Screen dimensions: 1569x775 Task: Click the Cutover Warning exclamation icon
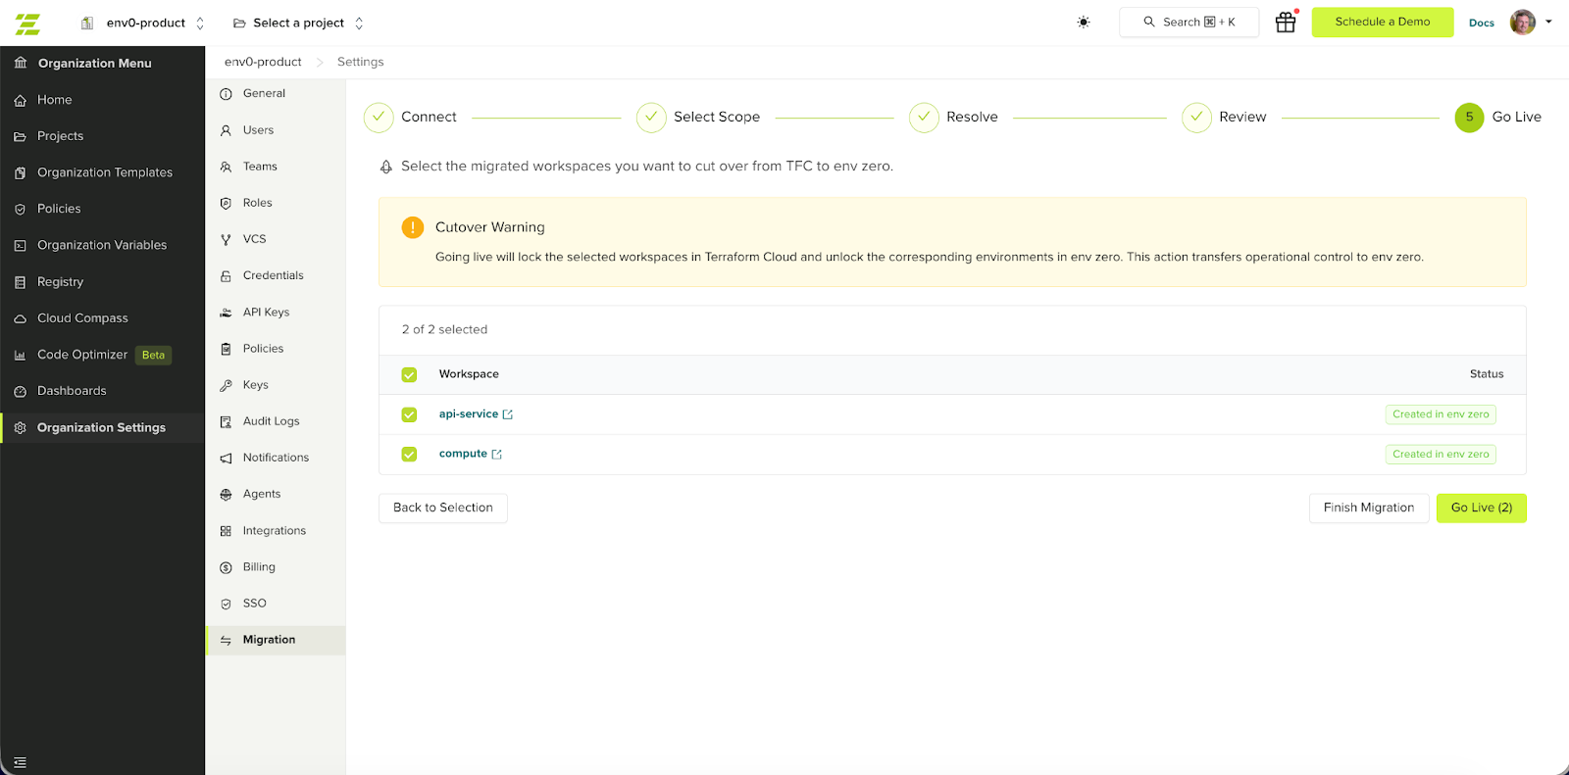[413, 227]
